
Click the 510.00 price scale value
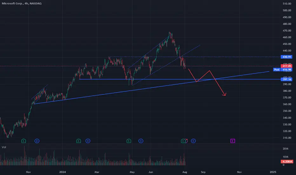pos(287,3)
